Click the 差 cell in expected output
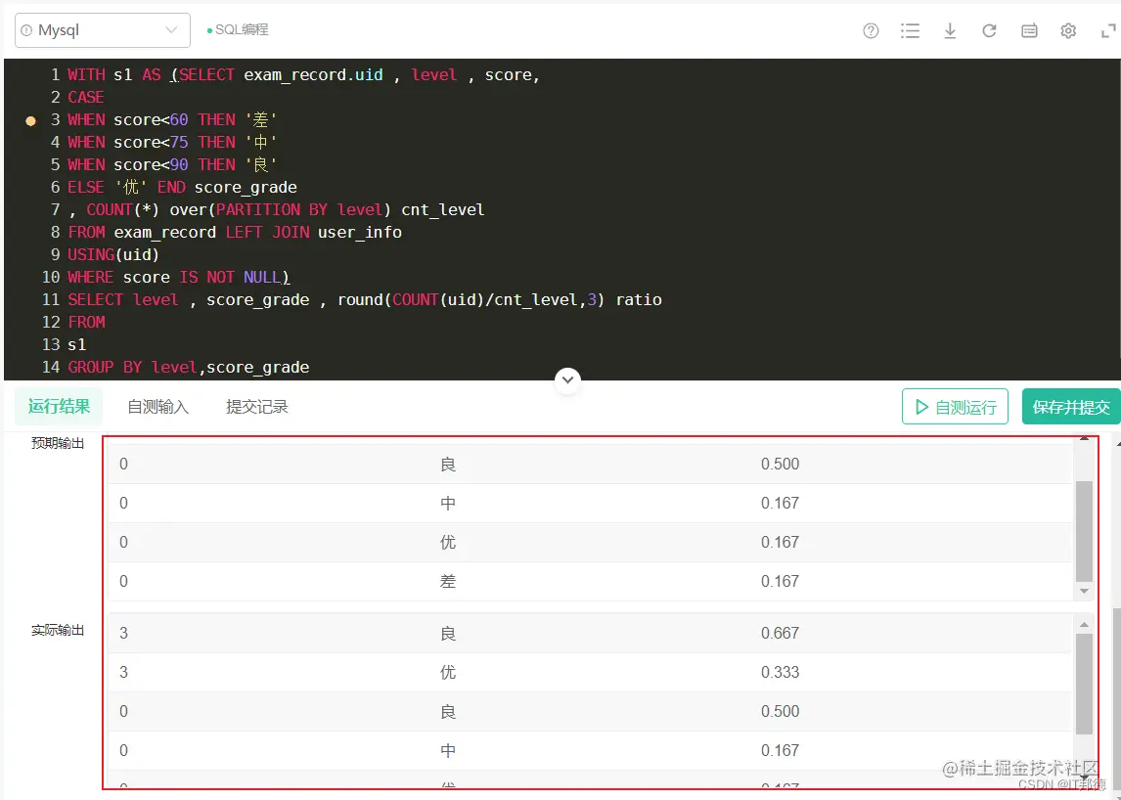Screen dimensions: 1121x800 [448, 581]
